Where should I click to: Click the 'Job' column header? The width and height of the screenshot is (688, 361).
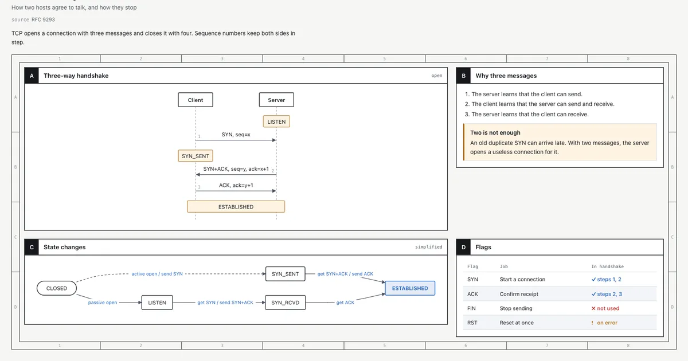pos(504,266)
